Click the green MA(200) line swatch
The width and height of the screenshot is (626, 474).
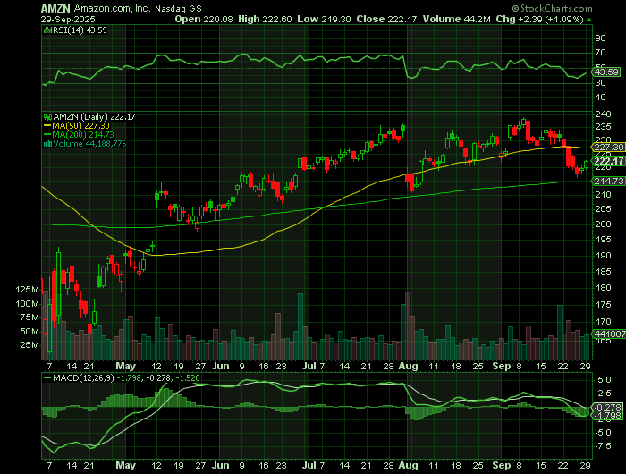tap(47, 134)
